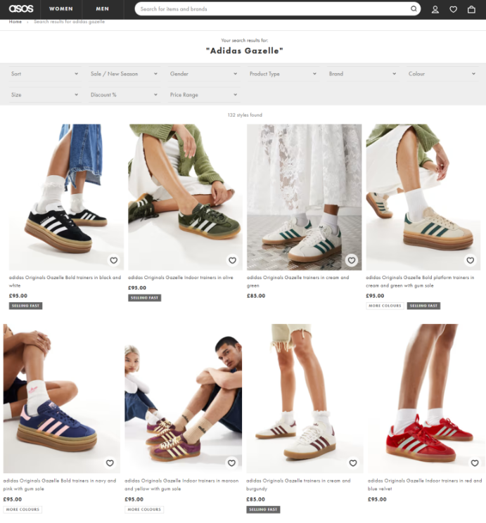Image resolution: width=486 pixels, height=523 pixels.
Task: Save Gazelle Bold black and white trainers
Action: tap(113, 261)
